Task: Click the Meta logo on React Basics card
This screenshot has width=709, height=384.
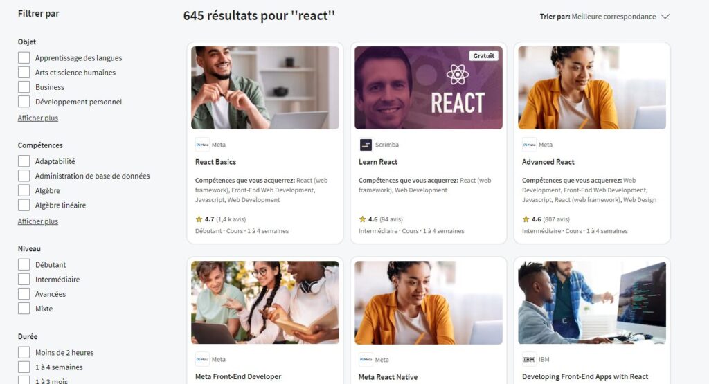Action: pos(202,145)
